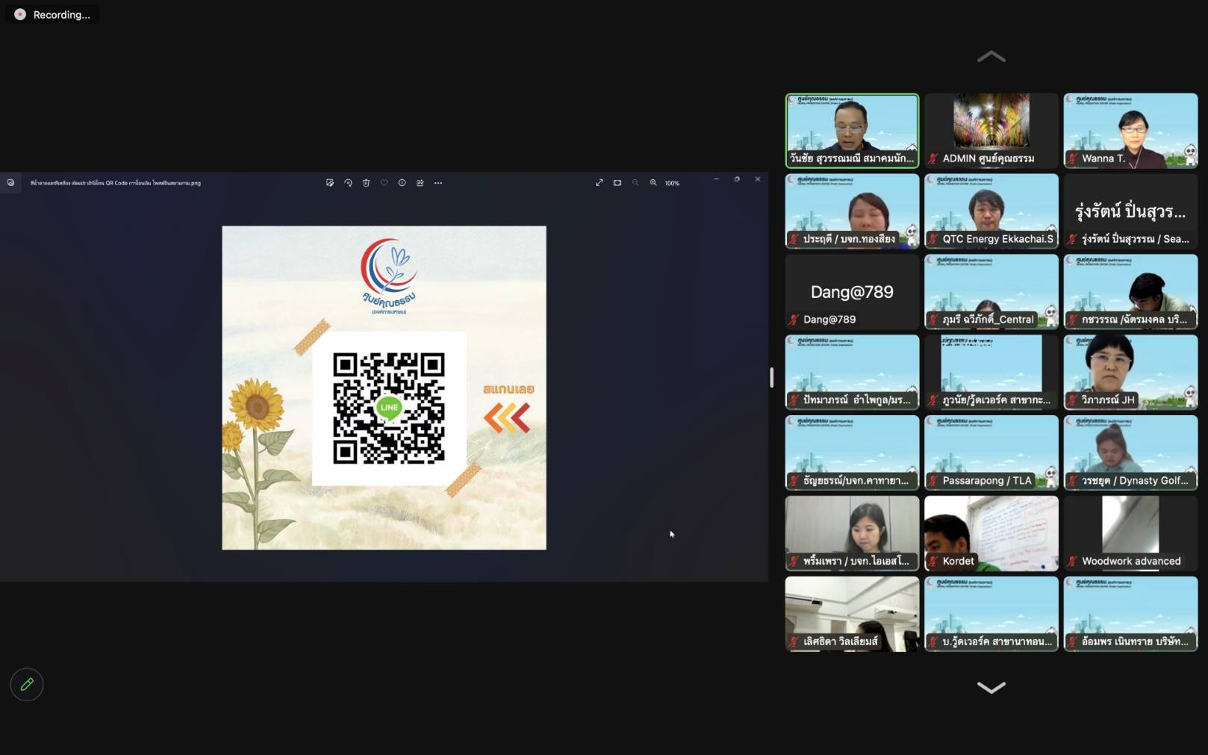Screen dimensions: 1208x755
Task: Click muted mic icon on ภูมรี ฉวีภักดิ์_Central tile
Action: click(x=933, y=320)
